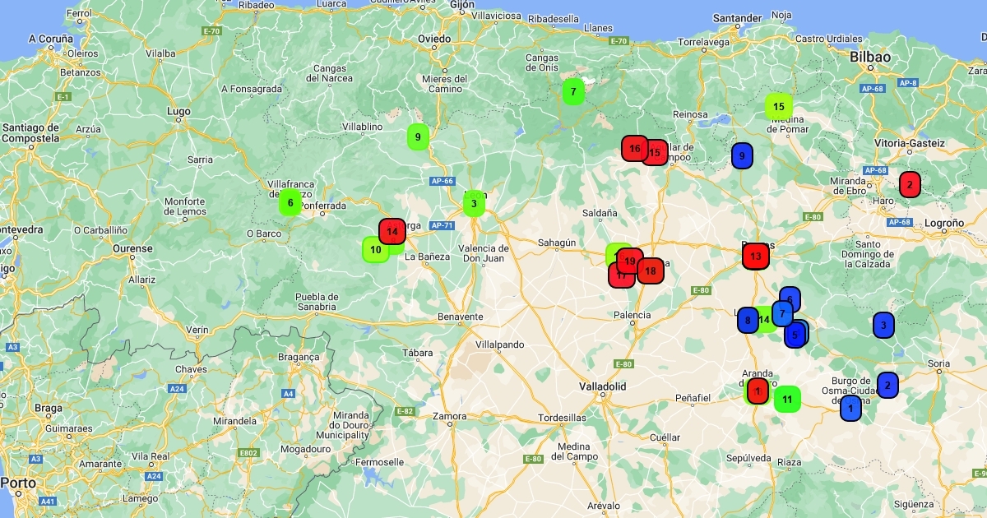
Task: Click green marker 6 near Ponferrada
Action: coord(290,202)
